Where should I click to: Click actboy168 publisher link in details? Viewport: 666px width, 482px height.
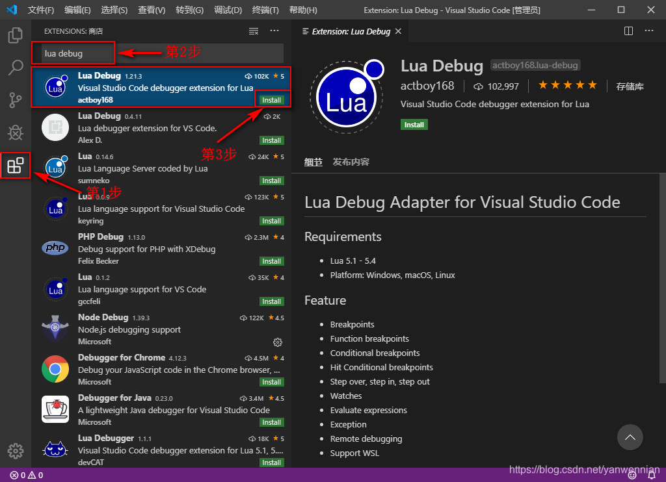point(427,86)
